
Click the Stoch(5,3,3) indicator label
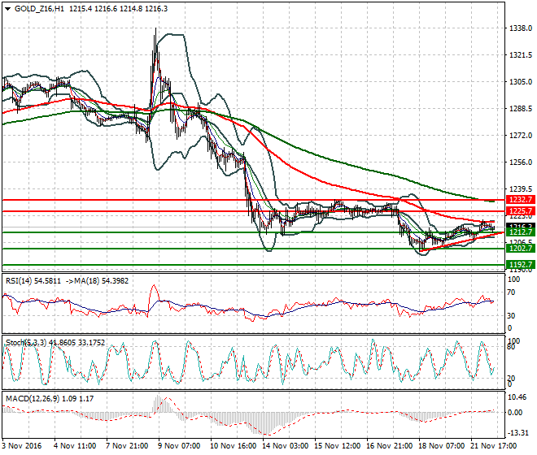(x=26, y=342)
